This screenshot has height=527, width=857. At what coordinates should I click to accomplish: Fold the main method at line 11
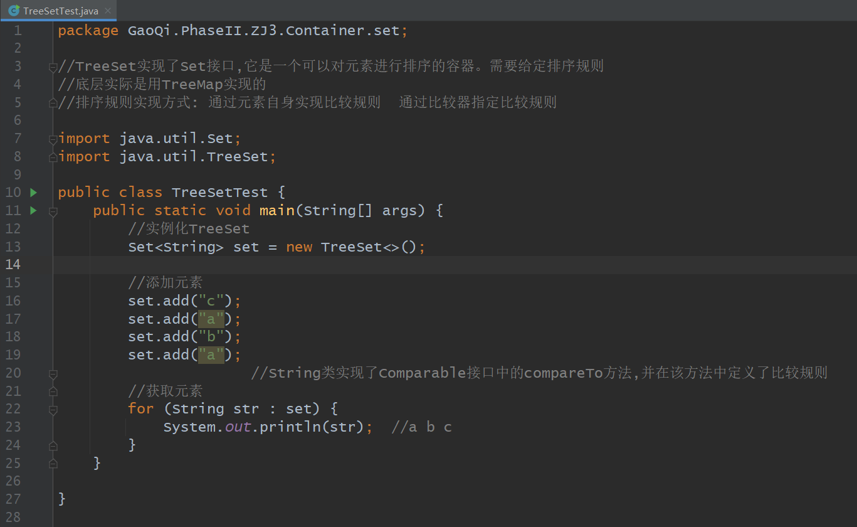53,212
